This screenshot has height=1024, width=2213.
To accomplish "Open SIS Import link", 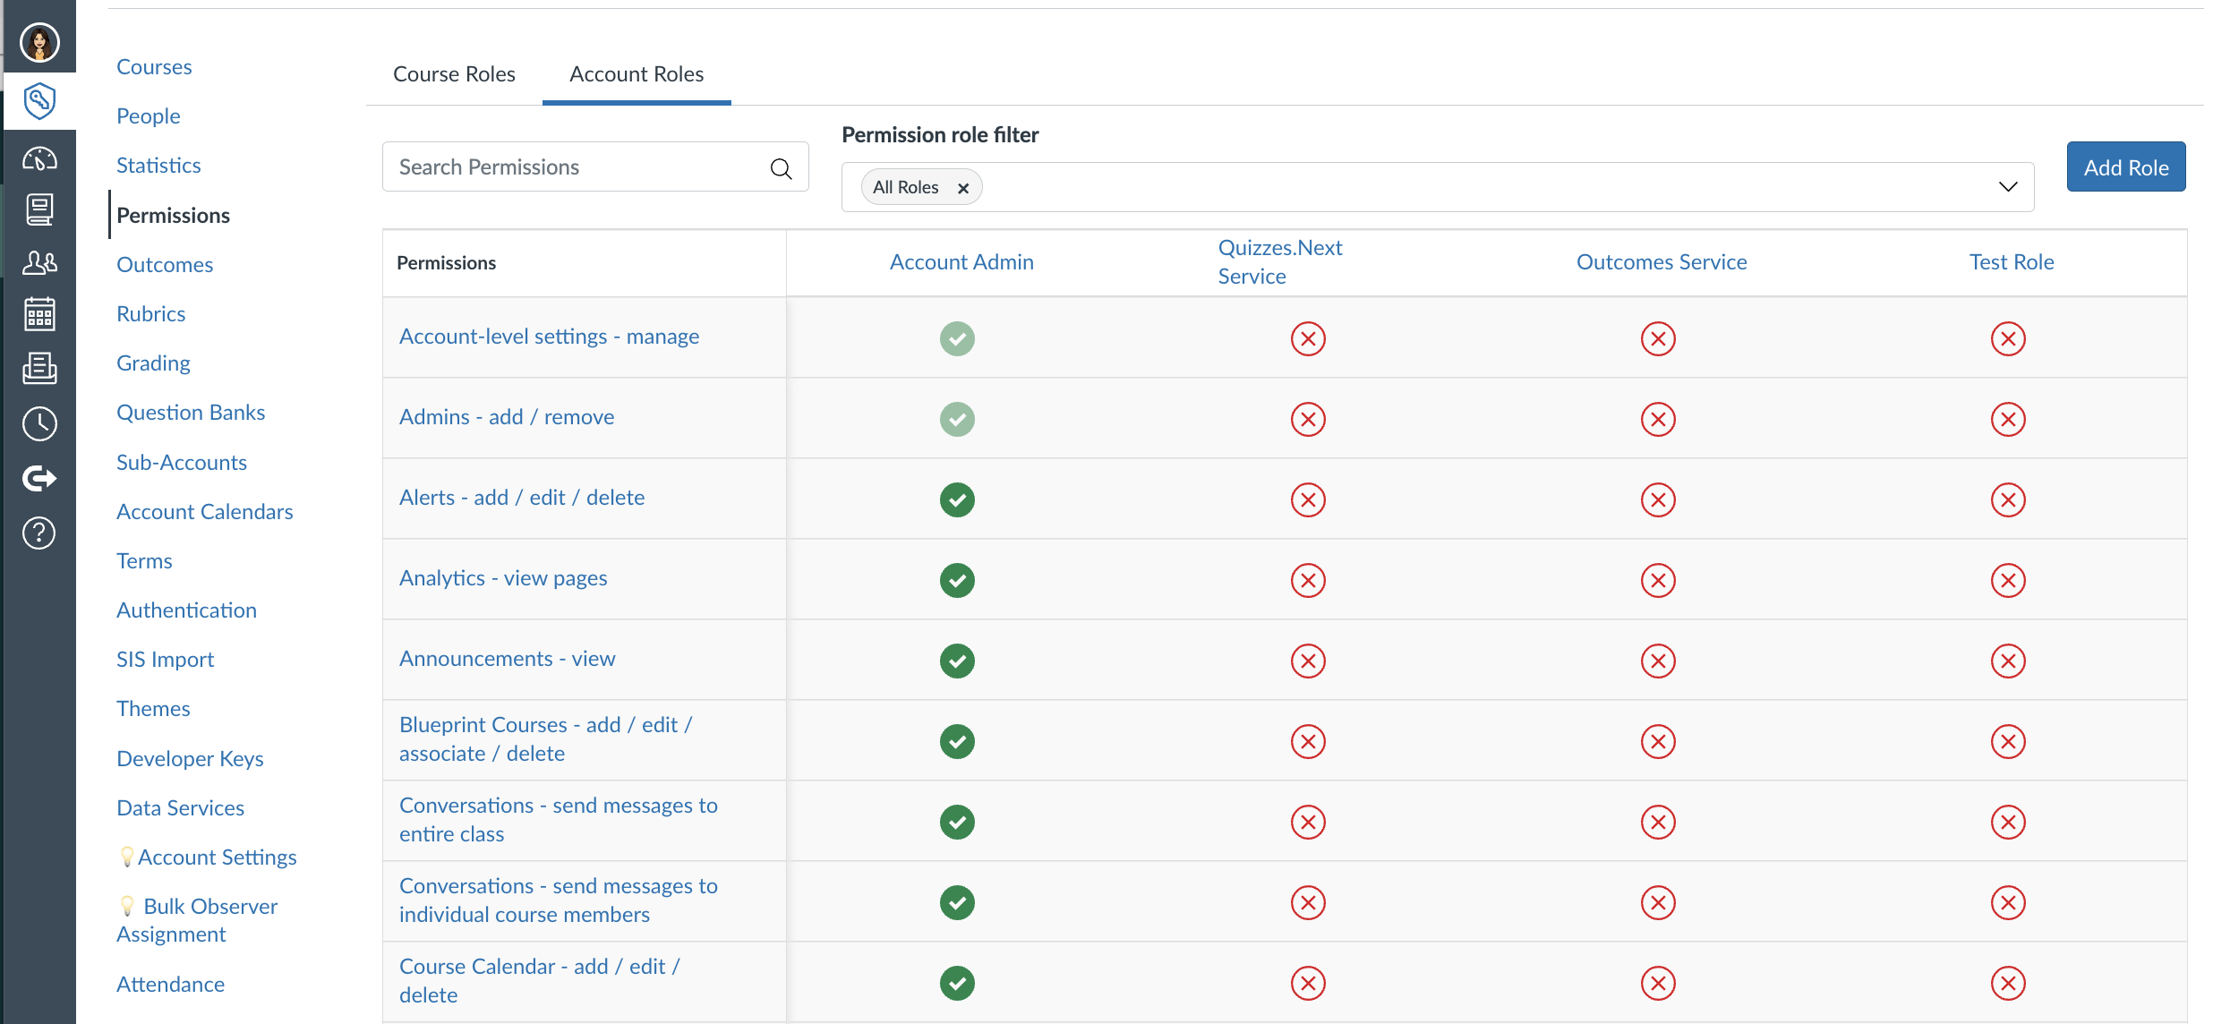I will [x=166, y=660].
